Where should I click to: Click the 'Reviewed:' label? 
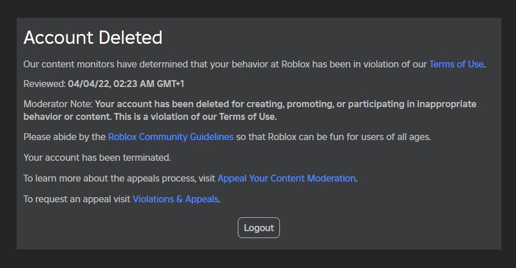coord(44,84)
